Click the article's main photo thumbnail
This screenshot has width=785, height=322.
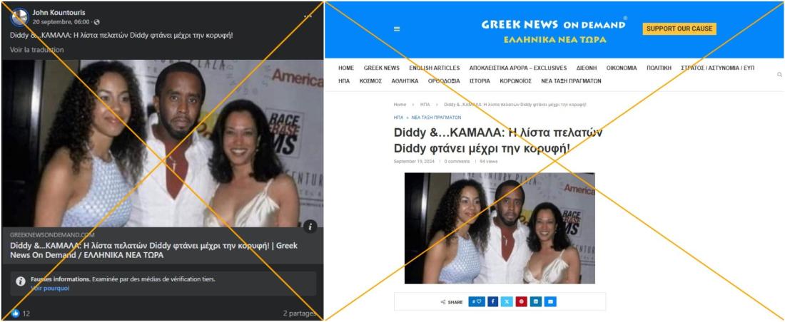(x=500, y=229)
